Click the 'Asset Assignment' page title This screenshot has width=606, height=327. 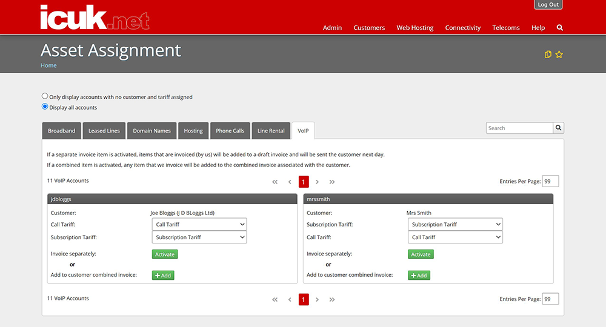pyautogui.click(x=110, y=51)
